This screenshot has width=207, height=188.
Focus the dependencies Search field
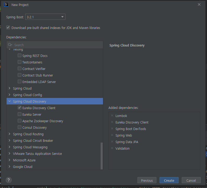coord(55,45)
